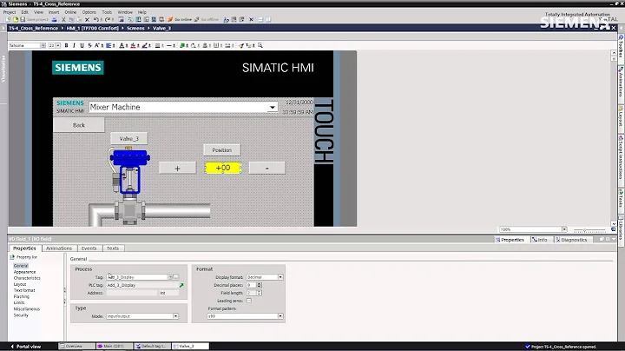The width and height of the screenshot is (625, 351).
Task: Toggle Bold text formatting
Action: (x=66, y=45)
